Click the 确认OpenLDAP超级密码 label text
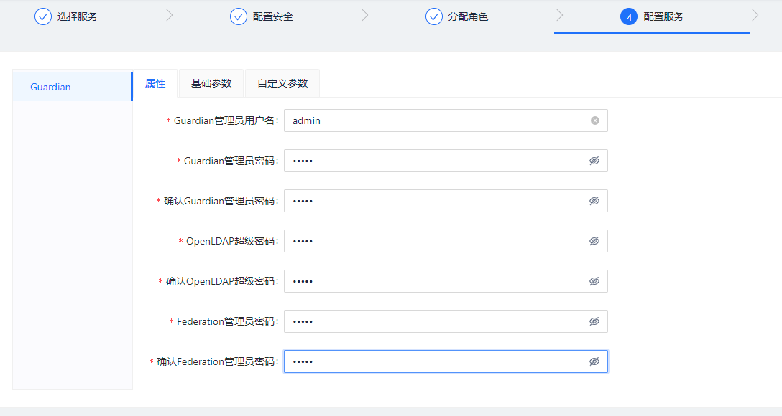The height and width of the screenshot is (416, 782). pyautogui.click(x=222, y=282)
